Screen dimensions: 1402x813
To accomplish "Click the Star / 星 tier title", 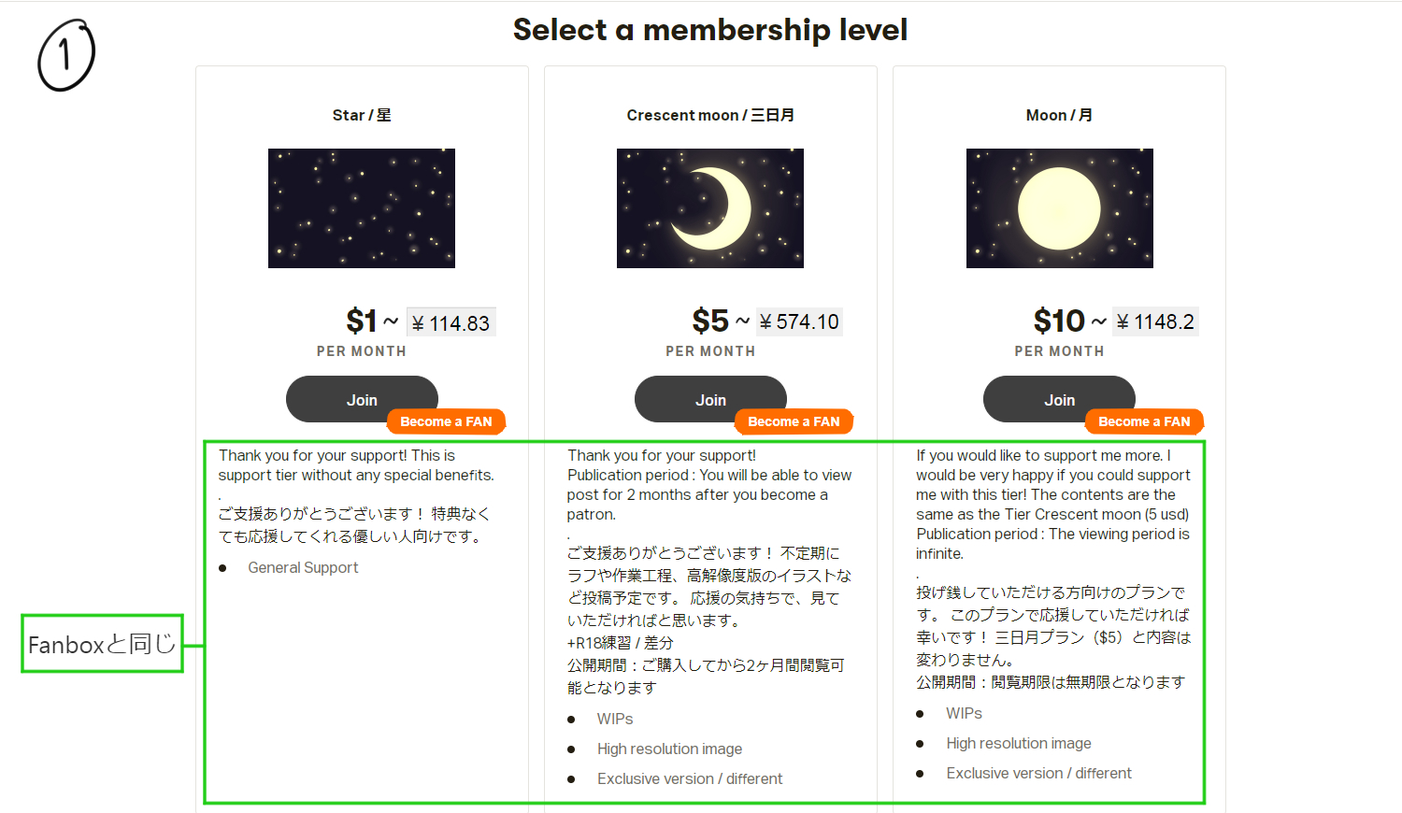I will click(362, 115).
